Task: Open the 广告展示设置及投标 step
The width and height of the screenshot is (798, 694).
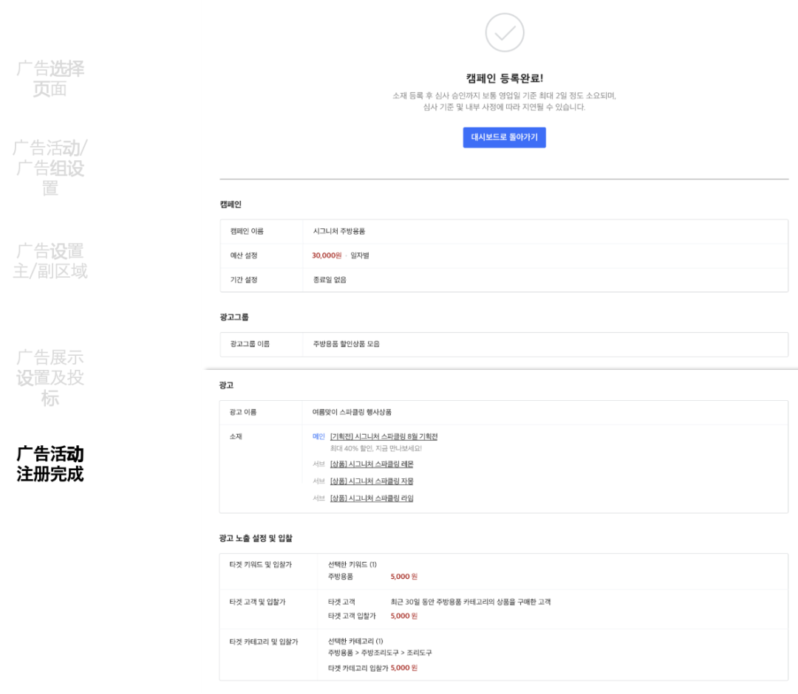Action: coord(50,377)
